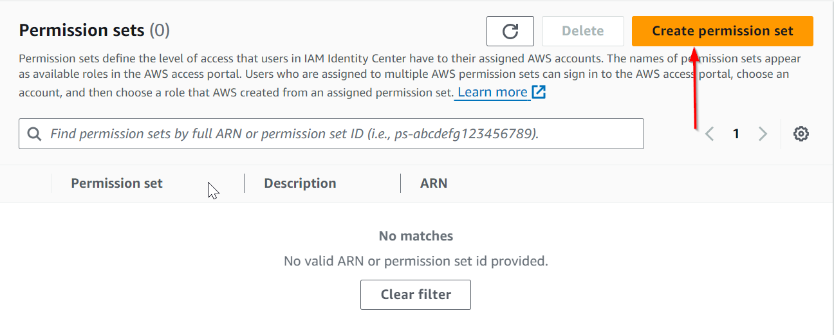Click the Permission sets heading

82,30
